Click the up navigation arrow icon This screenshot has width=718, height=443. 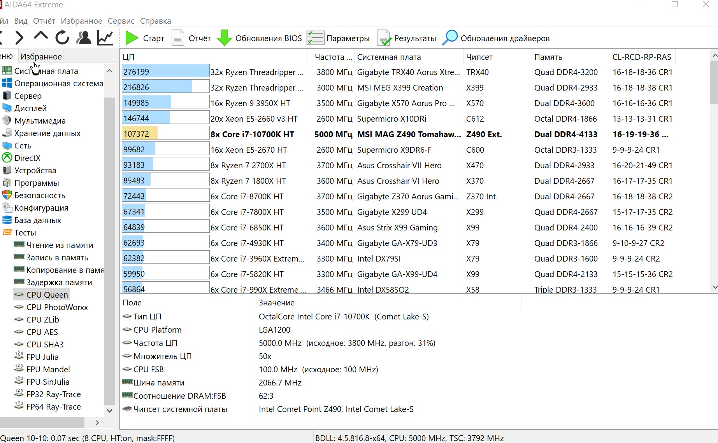tap(41, 37)
